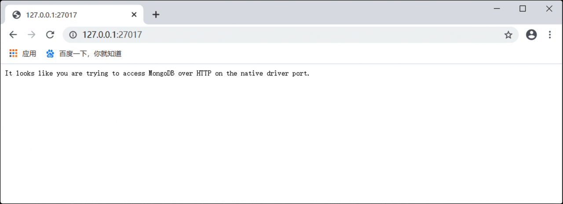Open Chrome's three-dot menu
563x204 pixels.
coord(550,35)
